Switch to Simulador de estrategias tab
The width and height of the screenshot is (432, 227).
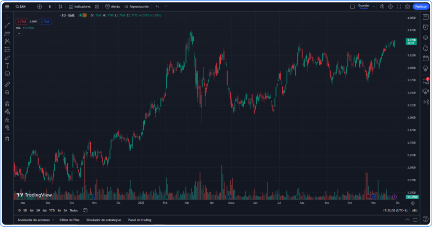coord(103,220)
